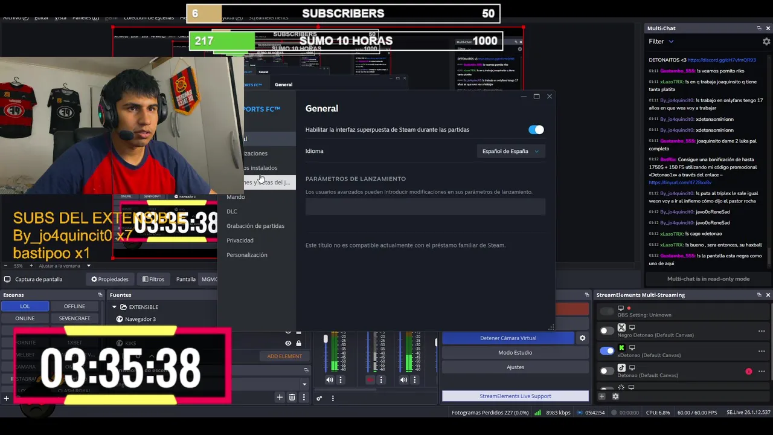773x435 pixels.
Task: Mute the first audio mixer channel
Action: click(330, 380)
